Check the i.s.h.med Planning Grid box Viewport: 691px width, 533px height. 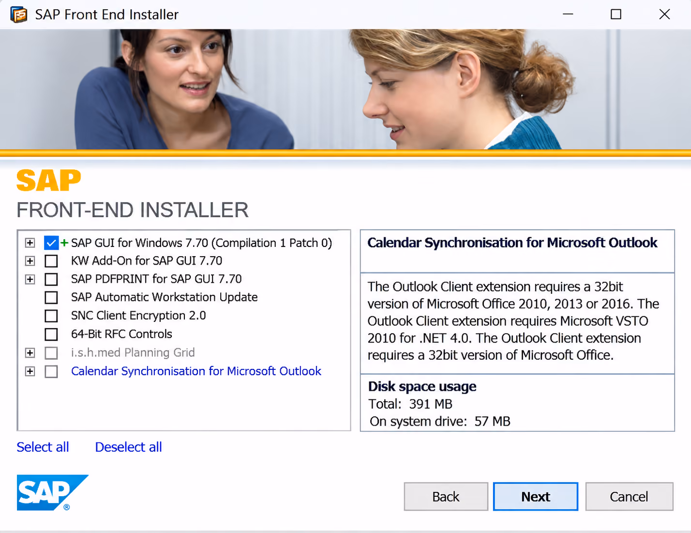[51, 353]
